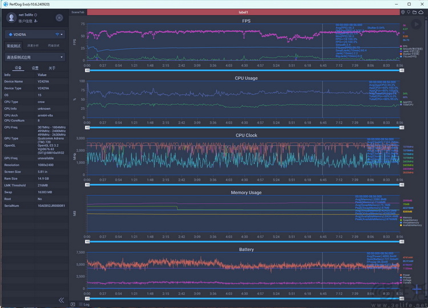The image size is (428, 308).
Task: Click the logout power icon beside net 3elife
Action: (x=35, y=15)
